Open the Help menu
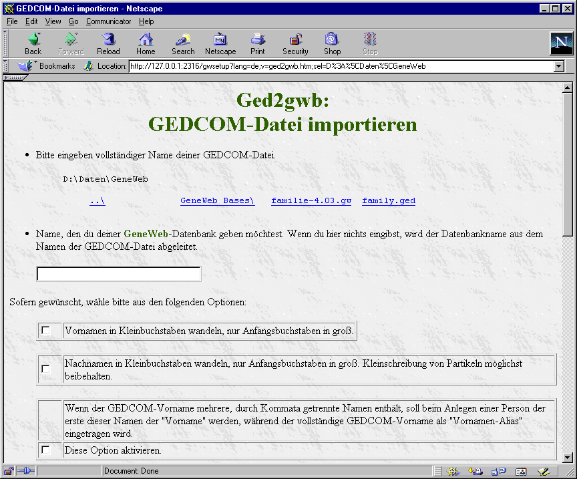This screenshot has height=481, width=577. point(146,21)
